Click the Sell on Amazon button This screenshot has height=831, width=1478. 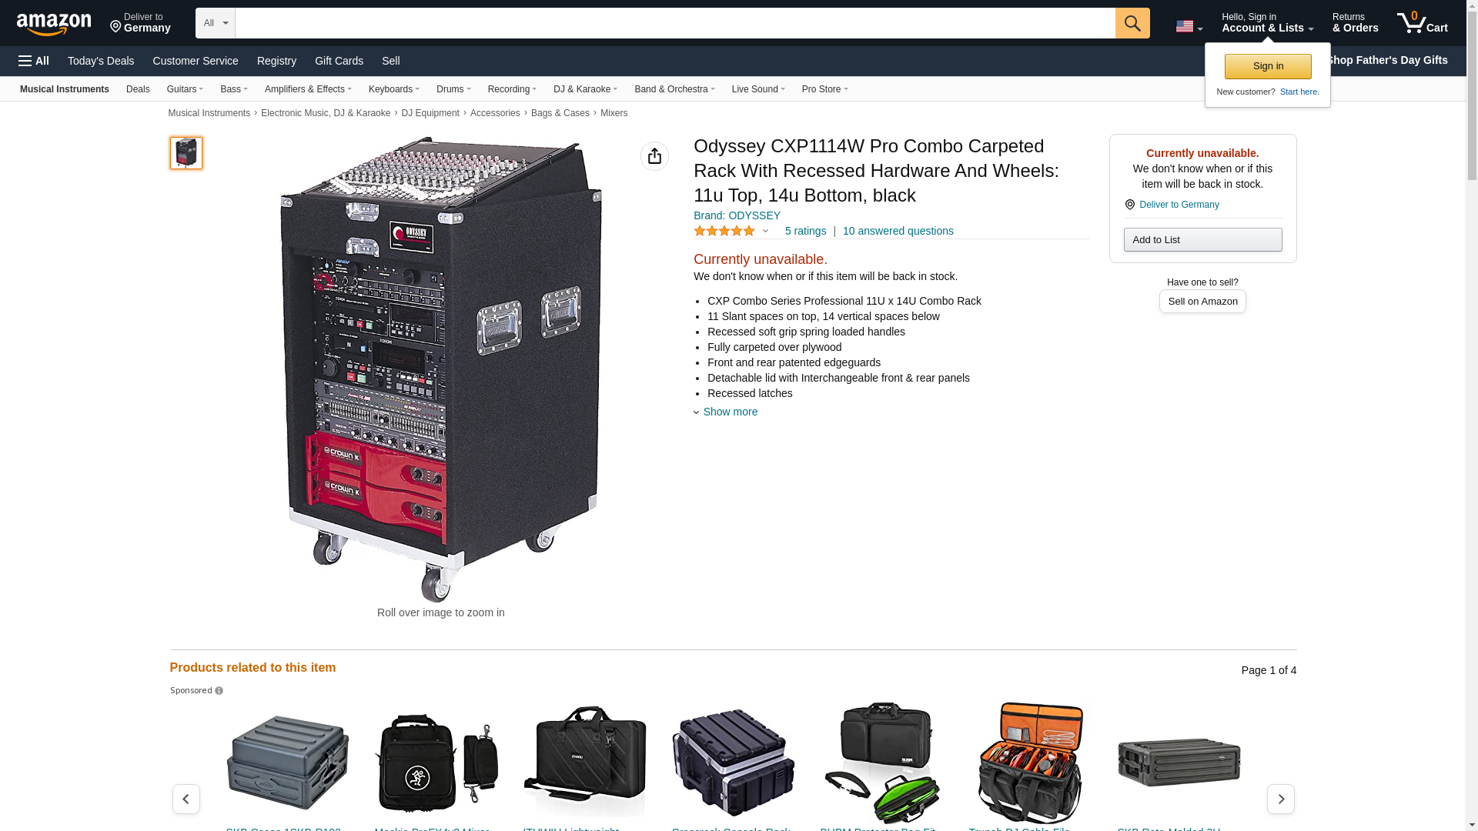1202,302
